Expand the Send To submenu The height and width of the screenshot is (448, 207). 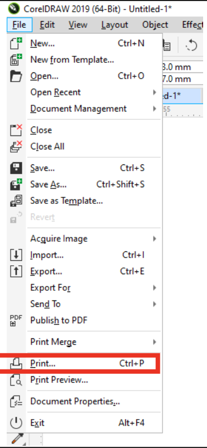click(94, 304)
